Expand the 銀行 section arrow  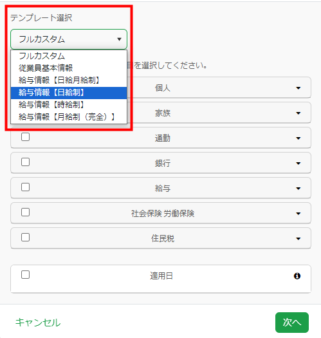click(298, 164)
